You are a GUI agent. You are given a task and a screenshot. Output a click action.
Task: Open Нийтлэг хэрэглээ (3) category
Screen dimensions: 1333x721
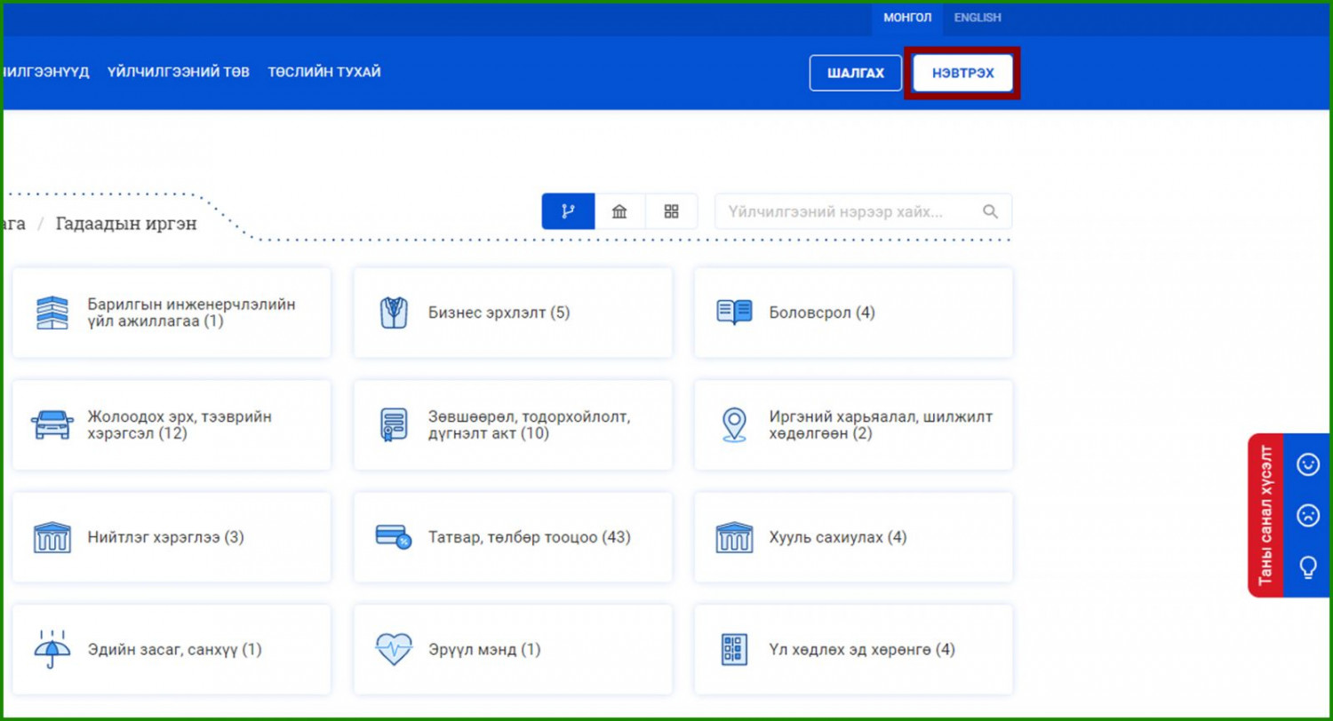tap(172, 537)
